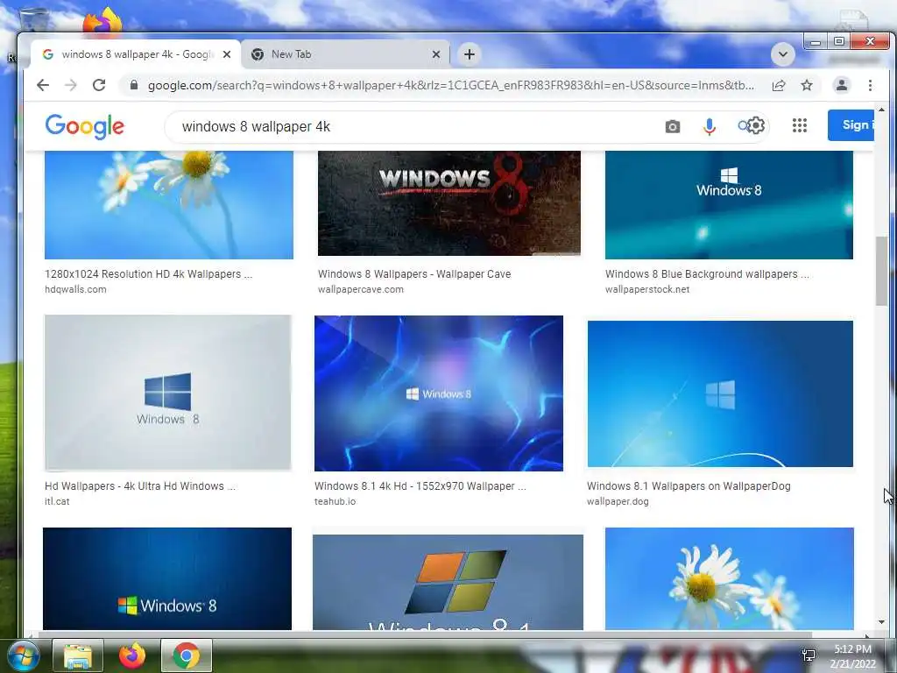Click the wallpapercave.com source text
The height and width of the screenshot is (673, 897).
click(x=360, y=289)
